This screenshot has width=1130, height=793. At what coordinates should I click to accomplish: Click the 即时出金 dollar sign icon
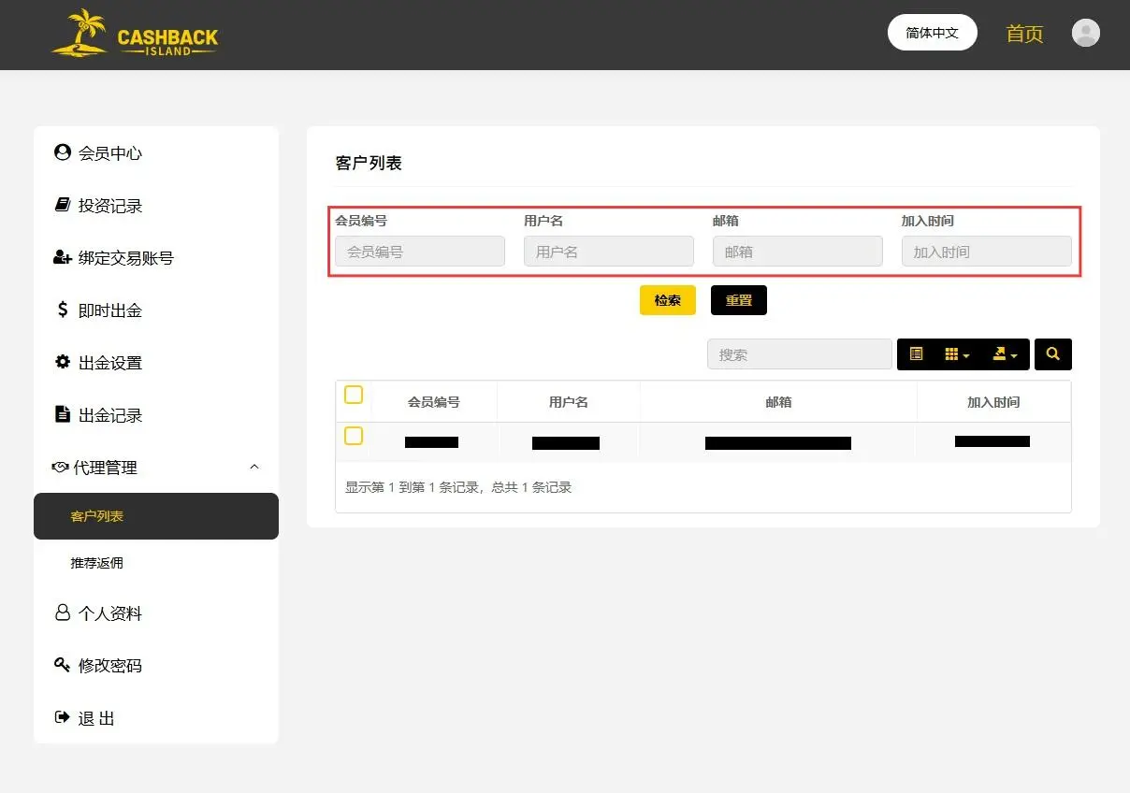click(63, 310)
